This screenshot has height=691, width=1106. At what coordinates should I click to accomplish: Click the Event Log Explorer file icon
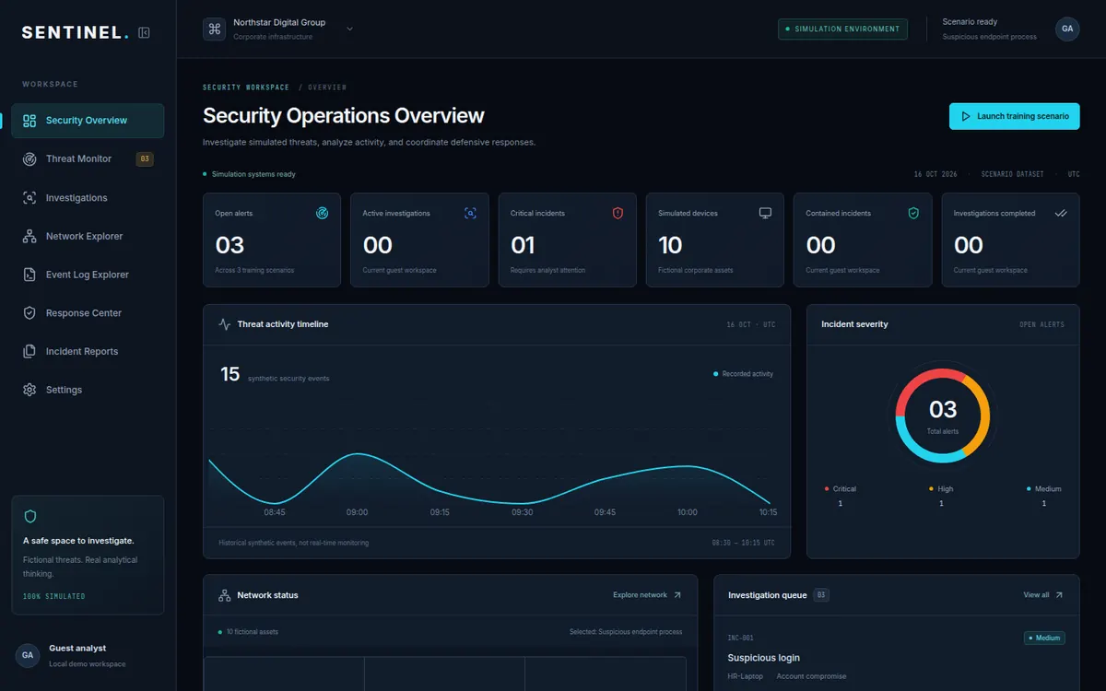29,275
